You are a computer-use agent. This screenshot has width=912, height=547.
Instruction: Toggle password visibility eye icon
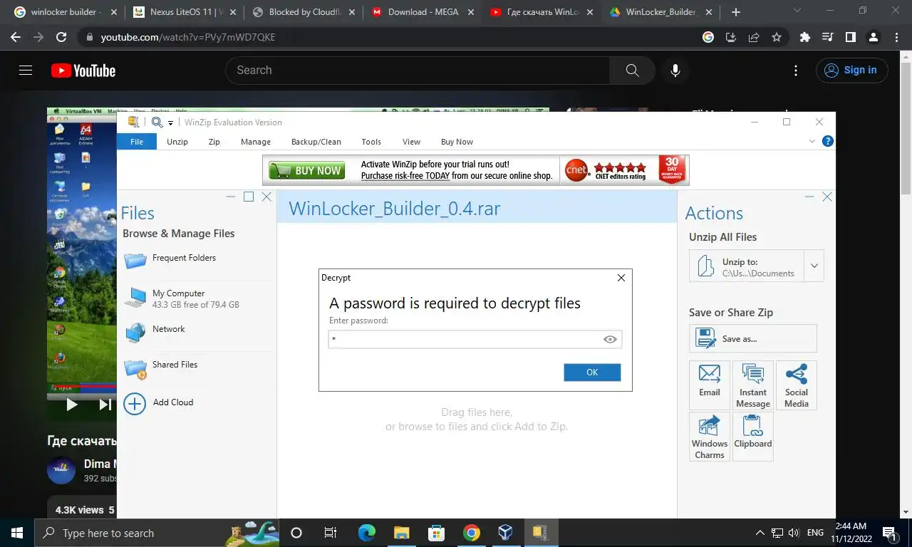610,340
